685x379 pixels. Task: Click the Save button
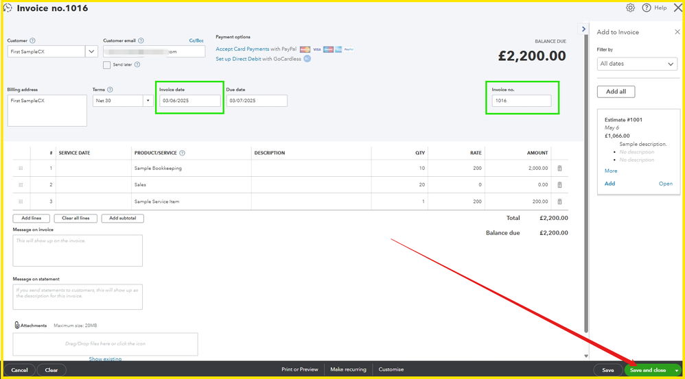(607, 370)
